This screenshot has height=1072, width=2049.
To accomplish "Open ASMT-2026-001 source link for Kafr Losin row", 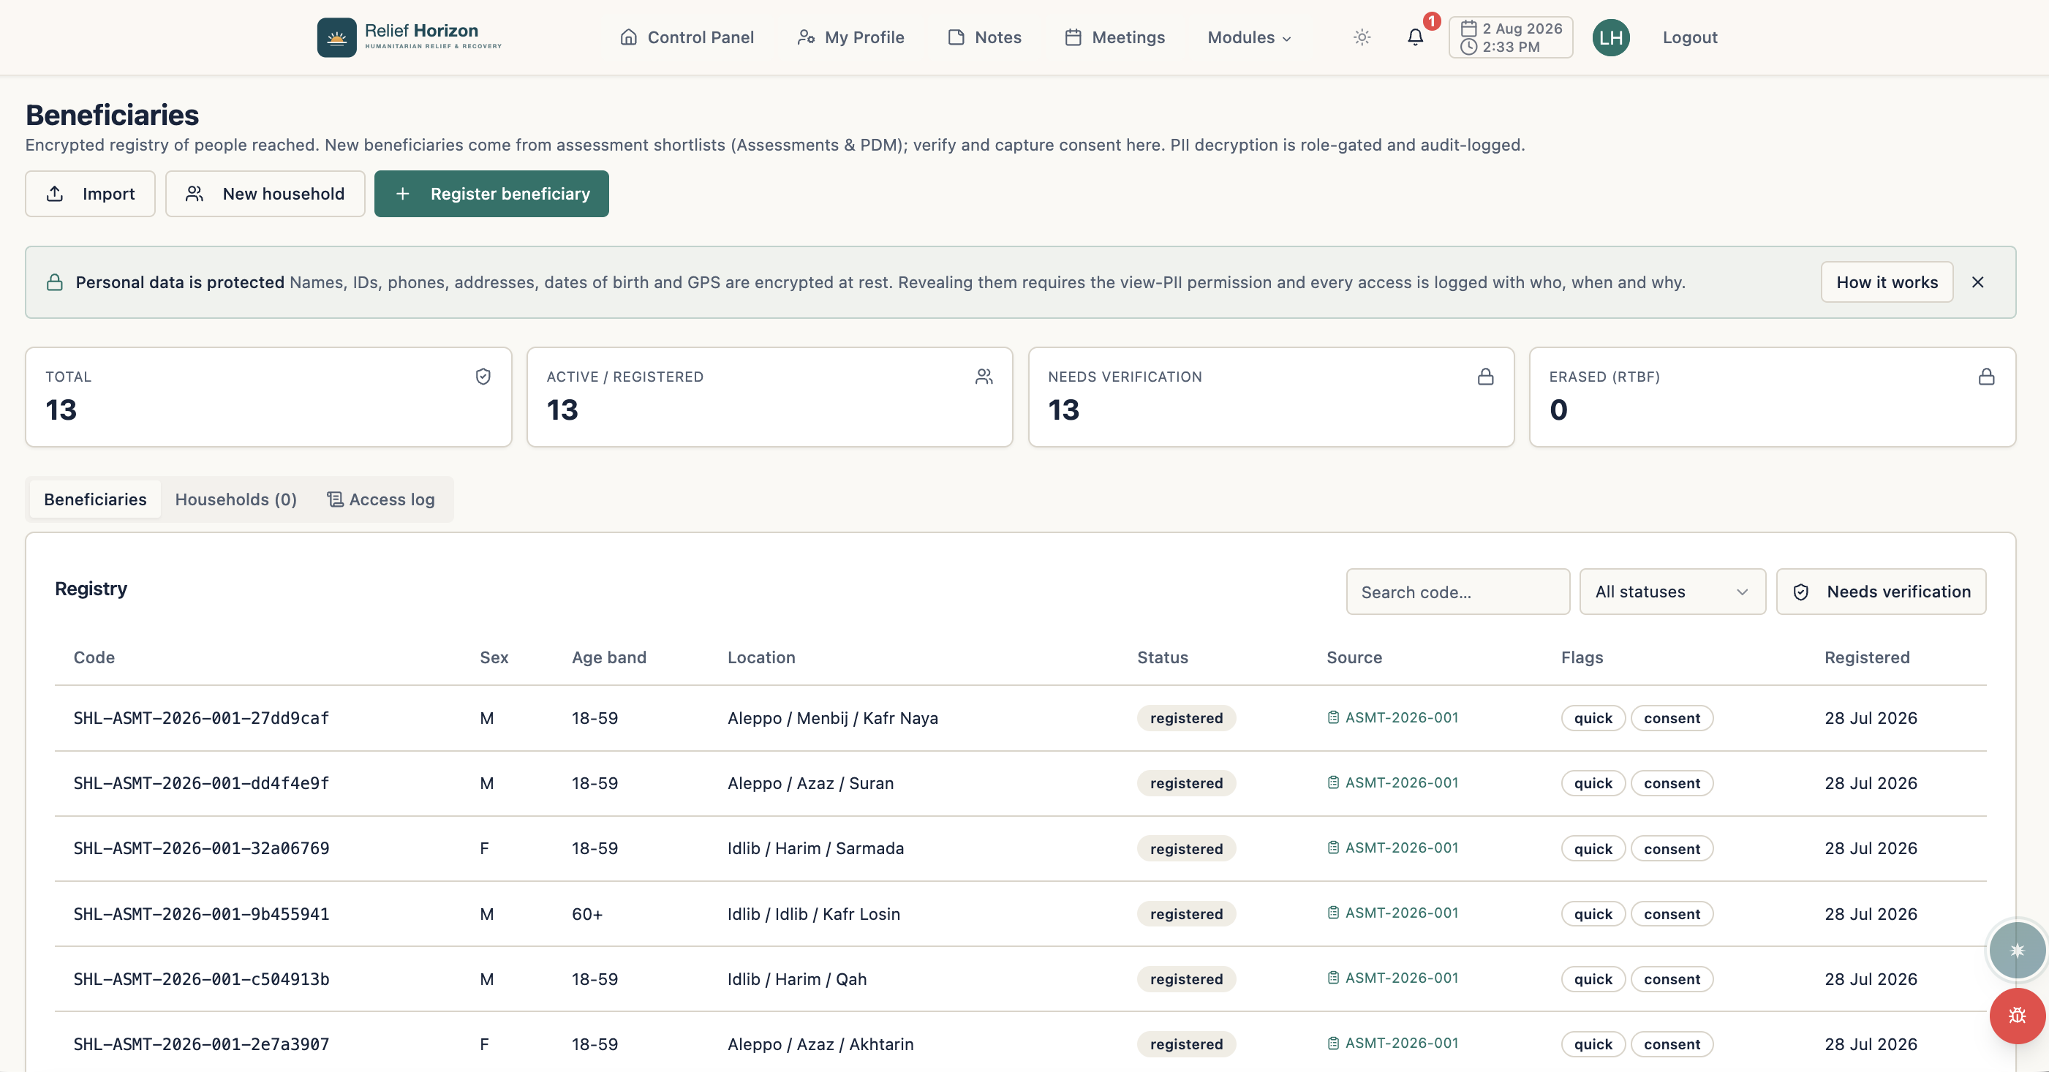I will [1393, 913].
